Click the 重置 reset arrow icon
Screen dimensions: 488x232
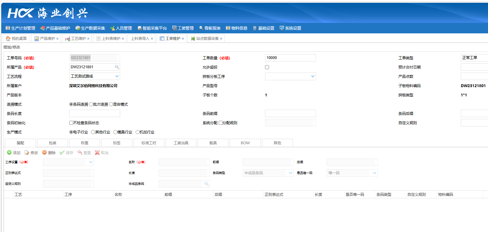(80, 153)
